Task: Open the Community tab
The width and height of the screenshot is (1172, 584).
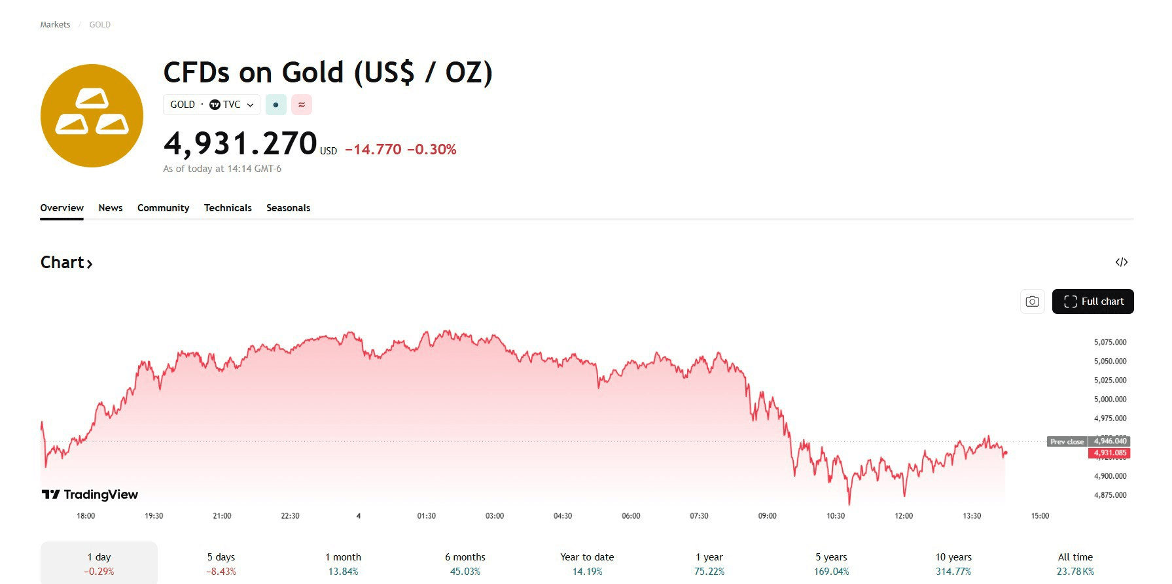Action: pyautogui.click(x=163, y=208)
